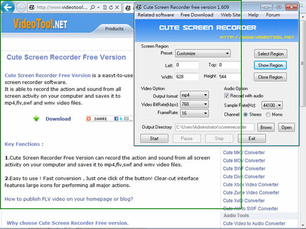The image size is (306, 229).
Task: Select the Mono channel option
Action: click(268, 114)
